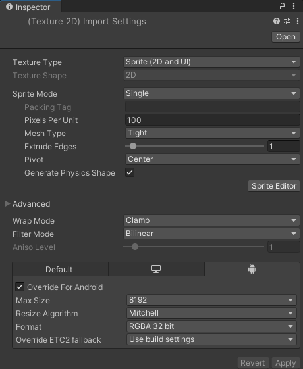The height and width of the screenshot is (369, 303).
Task: Click the Pixels Per Unit field
Action: point(212,120)
